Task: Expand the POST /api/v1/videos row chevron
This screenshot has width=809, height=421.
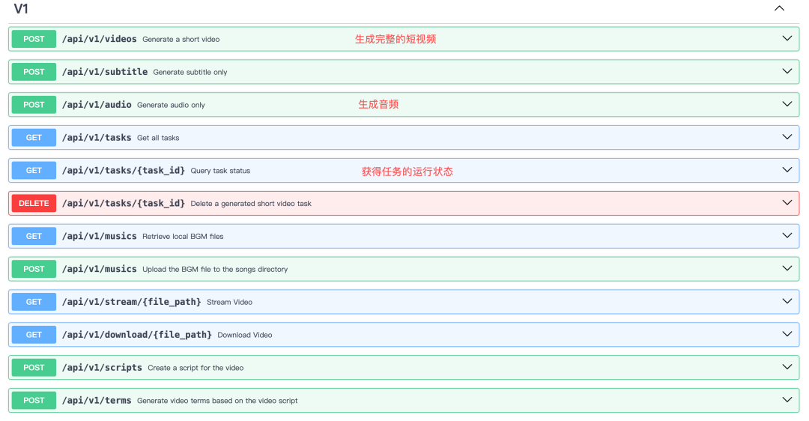Action: [787, 39]
